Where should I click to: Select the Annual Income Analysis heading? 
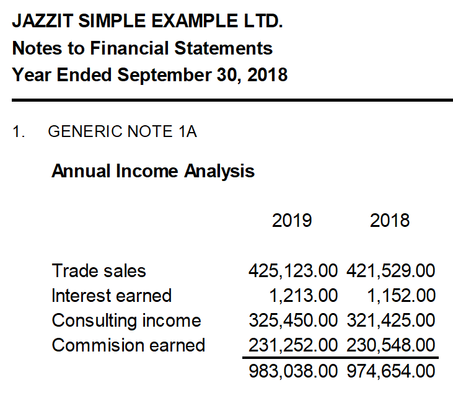(x=153, y=171)
